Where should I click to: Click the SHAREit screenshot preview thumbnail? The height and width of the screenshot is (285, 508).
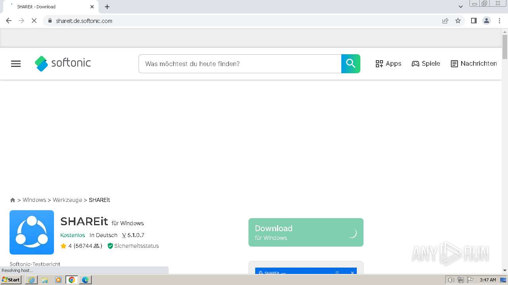click(x=306, y=271)
